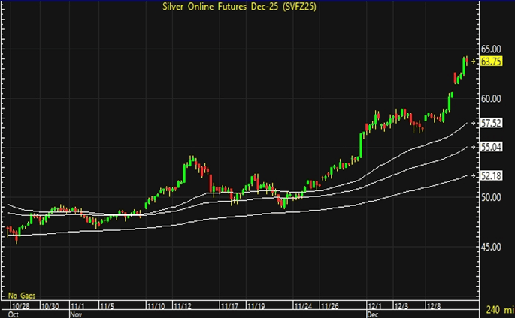Click the 10/28 date marker on time axis
This screenshot has width=515, height=318.
(x=18, y=306)
